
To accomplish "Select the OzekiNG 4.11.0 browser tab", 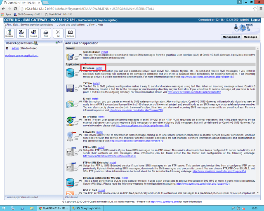I will click(22, 3).
